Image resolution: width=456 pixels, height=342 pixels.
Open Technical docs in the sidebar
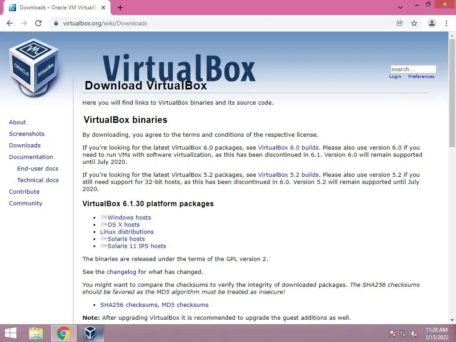pyautogui.click(x=38, y=180)
